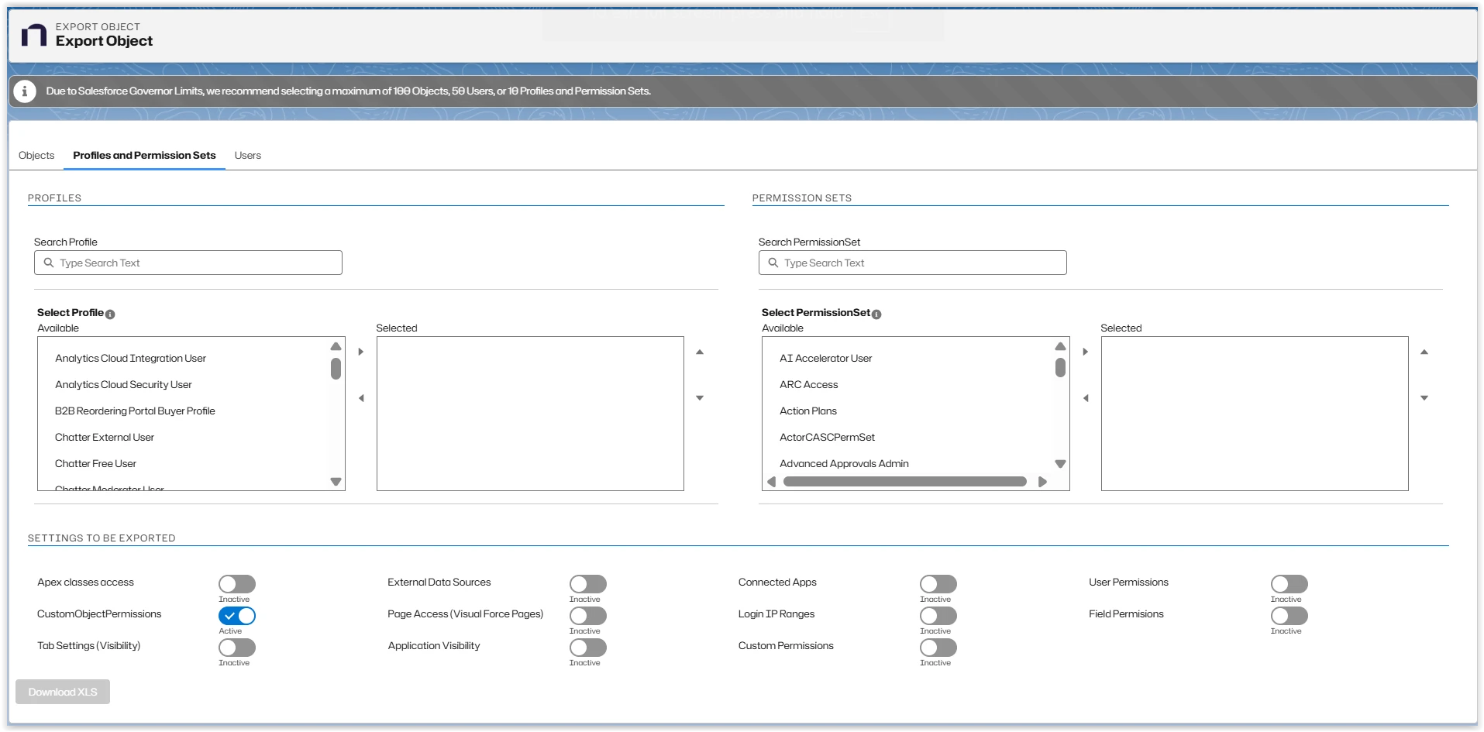This screenshot has height=732, width=1484.
Task: Click the info icon beside Select Profile
Action: [110, 314]
